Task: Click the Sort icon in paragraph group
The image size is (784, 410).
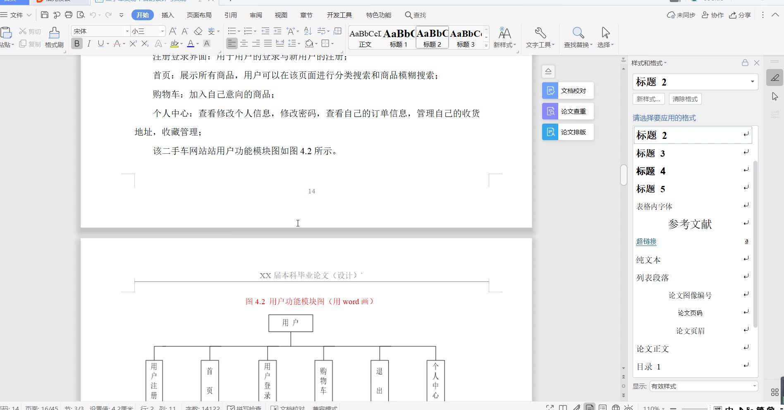Action: pyautogui.click(x=308, y=31)
